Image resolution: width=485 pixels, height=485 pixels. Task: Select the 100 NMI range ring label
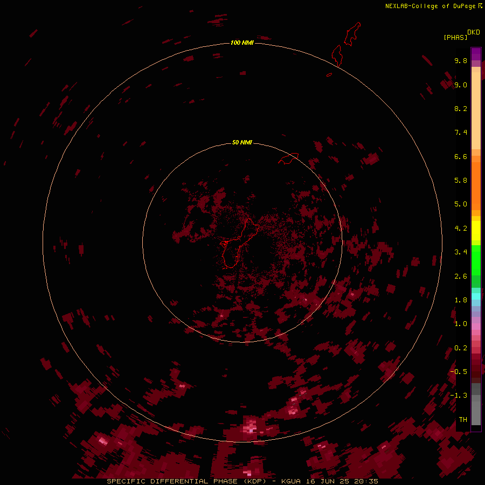pyautogui.click(x=242, y=43)
